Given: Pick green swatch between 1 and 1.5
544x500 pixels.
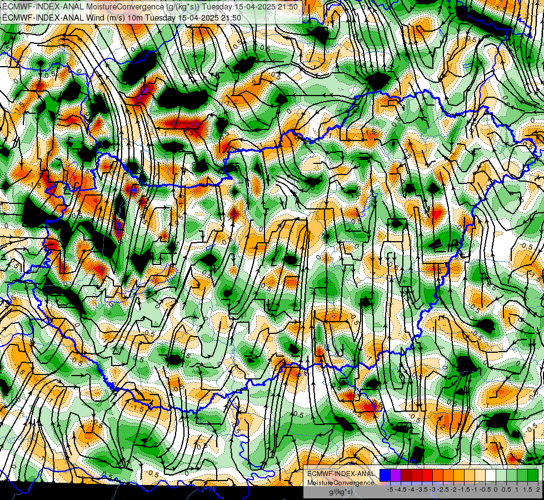Looking at the screenshot, I should click(x=522, y=475).
